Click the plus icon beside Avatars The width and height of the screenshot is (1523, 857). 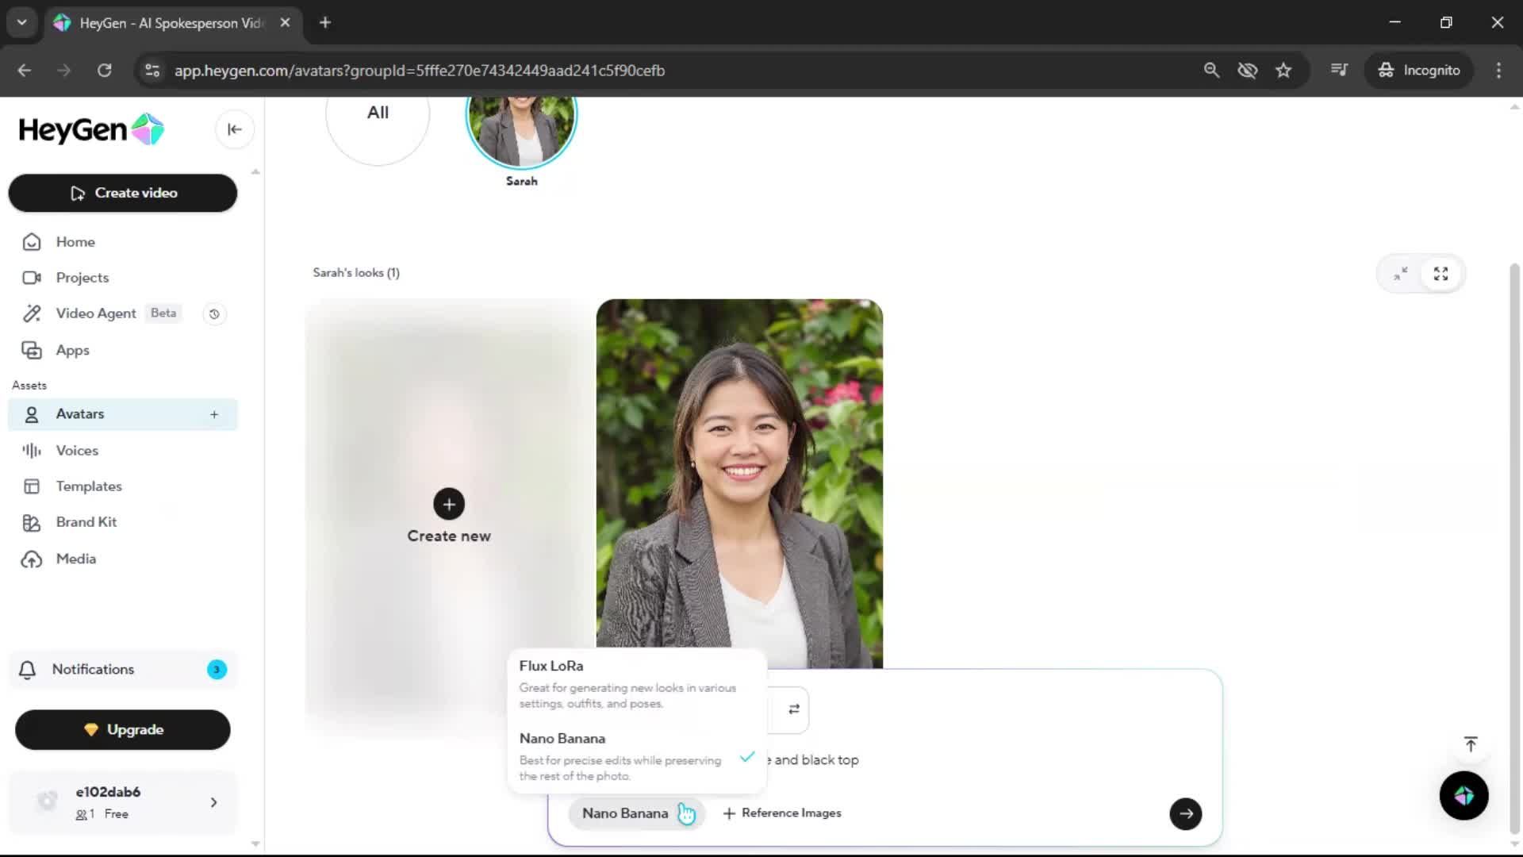coord(214,414)
